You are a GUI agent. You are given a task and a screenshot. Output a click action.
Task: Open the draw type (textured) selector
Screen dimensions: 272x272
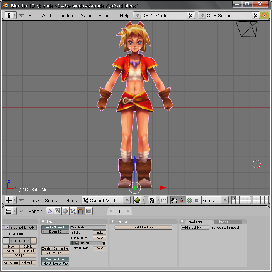pos(139,200)
